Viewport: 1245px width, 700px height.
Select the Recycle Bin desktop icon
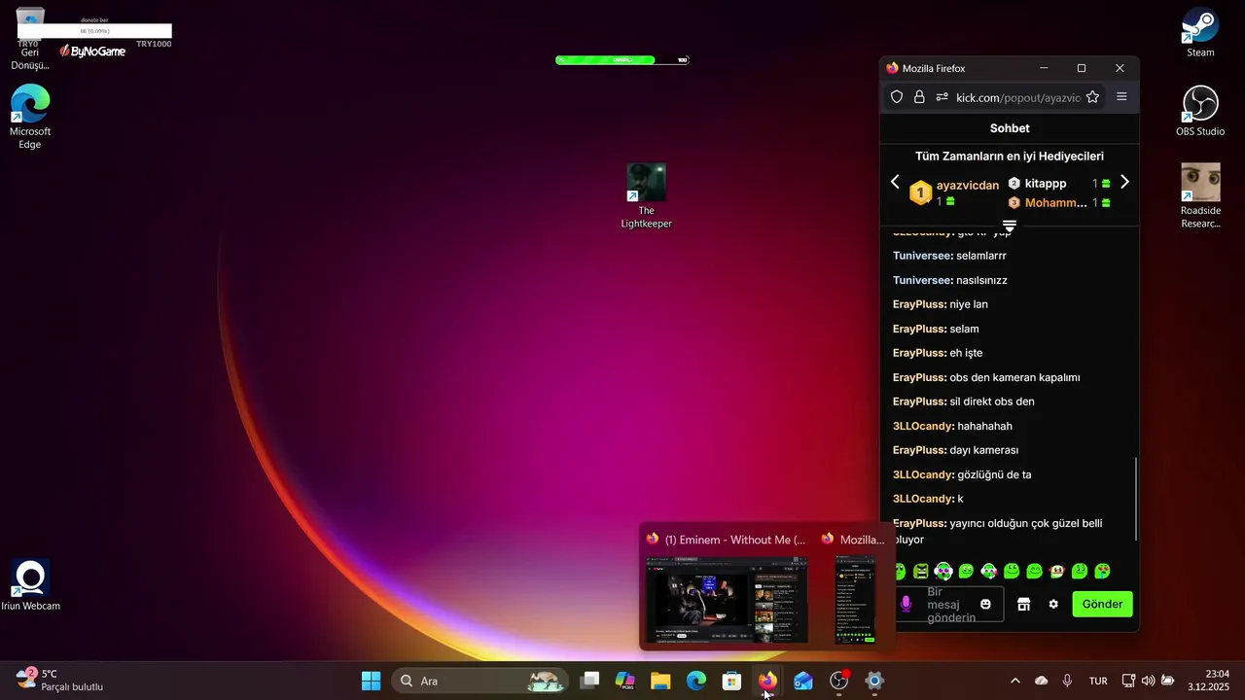coord(30,39)
